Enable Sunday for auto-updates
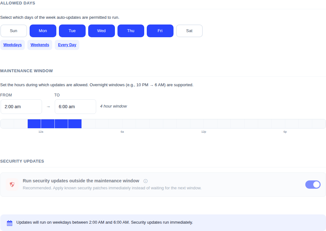Screen dimensions: 326x231 point(13,31)
